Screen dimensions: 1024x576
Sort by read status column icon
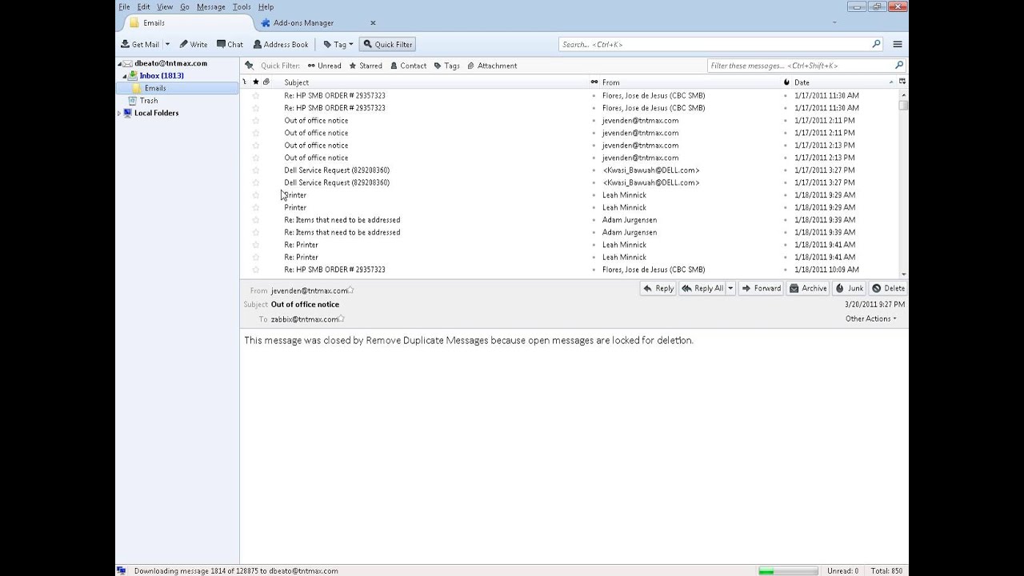coord(594,82)
